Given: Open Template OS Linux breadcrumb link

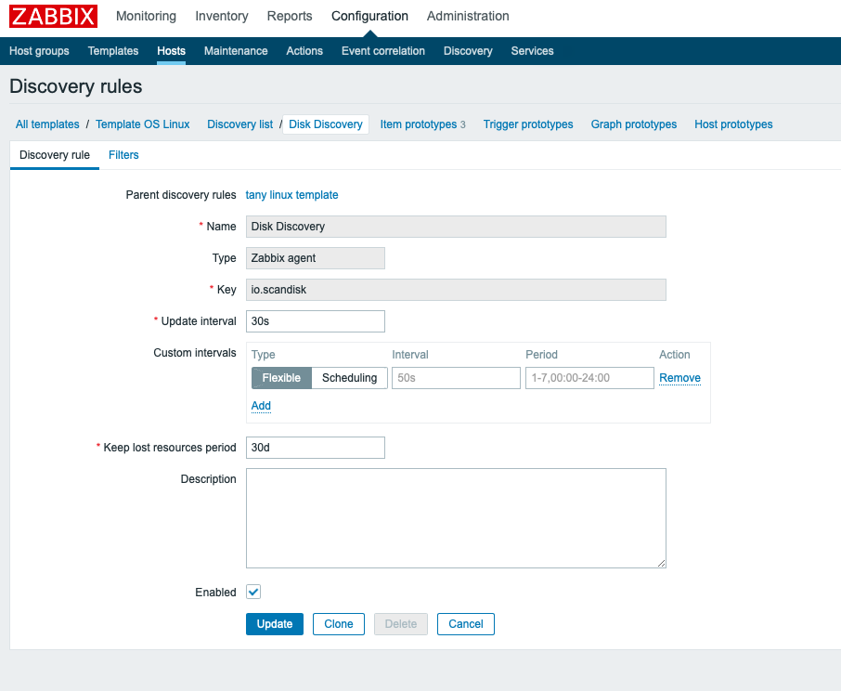Looking at the screenshot, I should coord(143,124).
